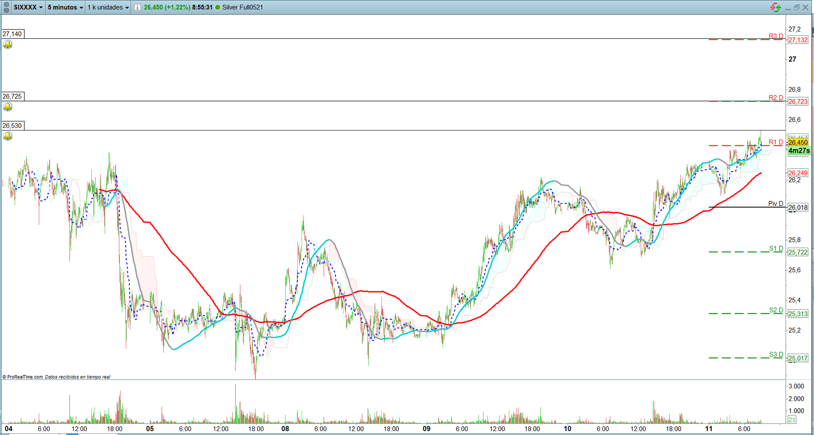Restore the chart window size
The width and height of the screenshot is (814, 435).
[x=796, y=7]
